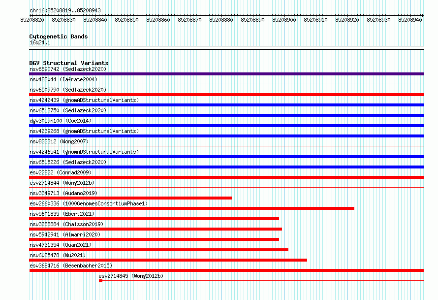Click ruler position 85208900
Screen dimensions: 438x300
click(284, 20)
